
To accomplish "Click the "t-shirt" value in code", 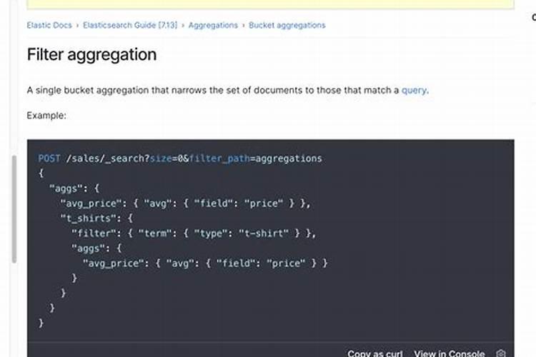I will [x=264, y=233].
